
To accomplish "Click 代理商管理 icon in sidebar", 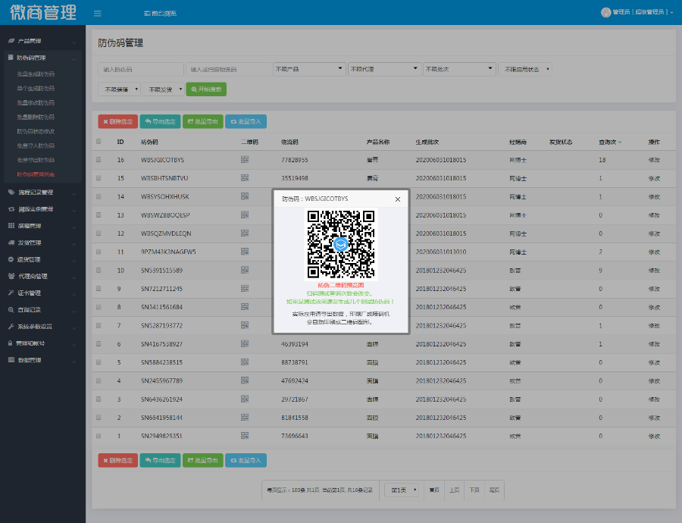I will (11, 277).
